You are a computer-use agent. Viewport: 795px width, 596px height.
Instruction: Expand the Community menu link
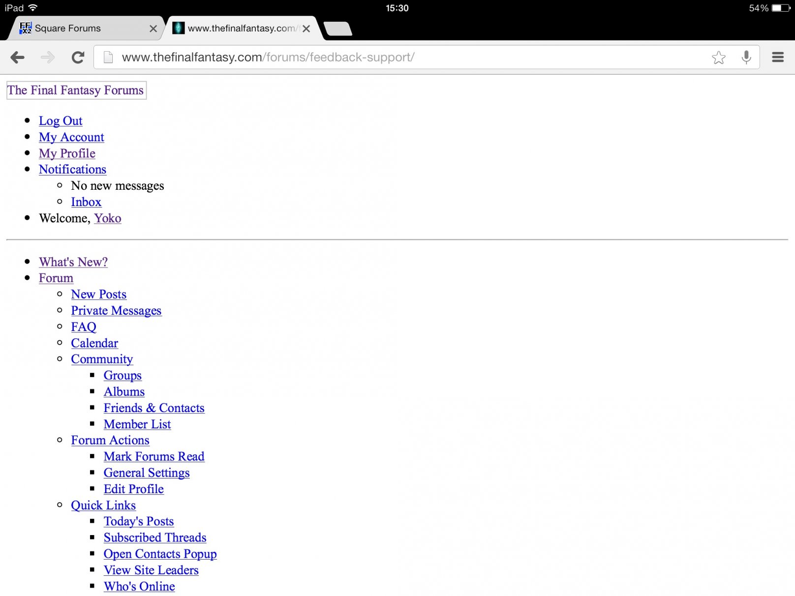click(102, 359)
